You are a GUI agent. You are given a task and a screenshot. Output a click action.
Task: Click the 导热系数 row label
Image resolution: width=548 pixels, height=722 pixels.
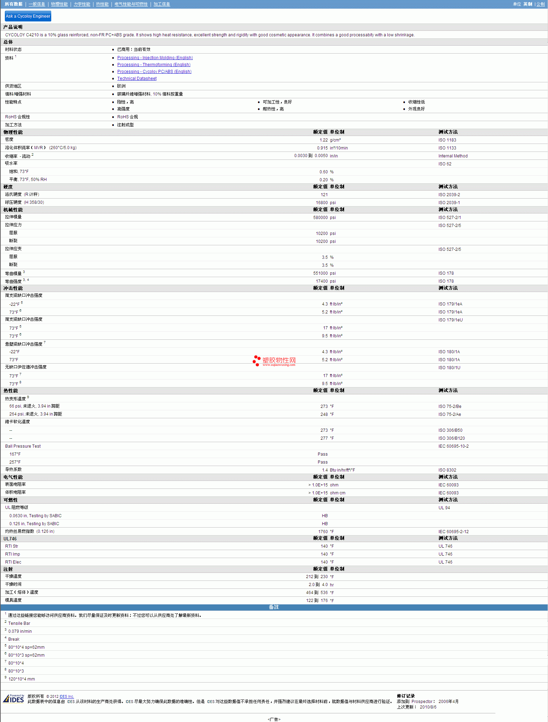[13, 469]
